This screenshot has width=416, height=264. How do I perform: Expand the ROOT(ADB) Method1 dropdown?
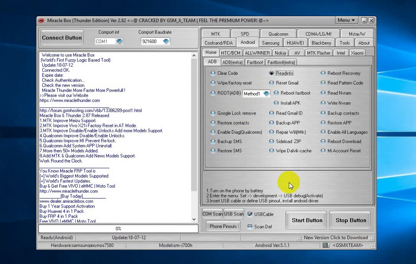[266, 93]
